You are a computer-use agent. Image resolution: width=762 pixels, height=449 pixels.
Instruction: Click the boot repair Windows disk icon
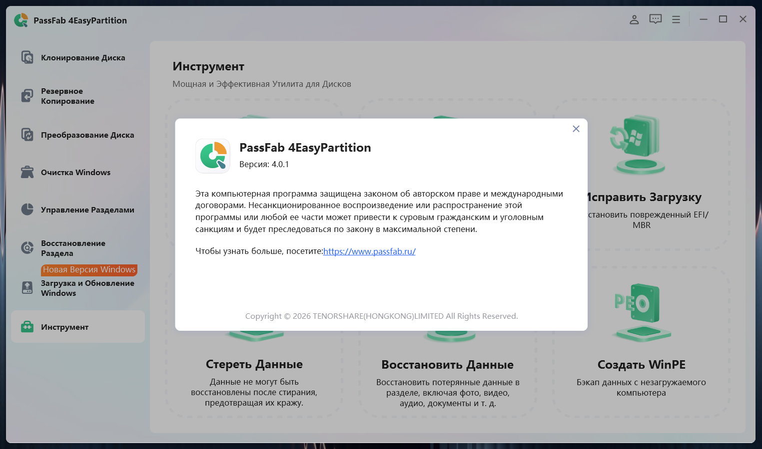[x=638, y=144]
